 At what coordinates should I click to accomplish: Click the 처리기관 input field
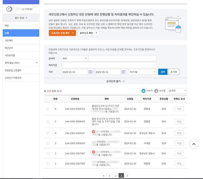pyautogui.click(x=109, y=65)
